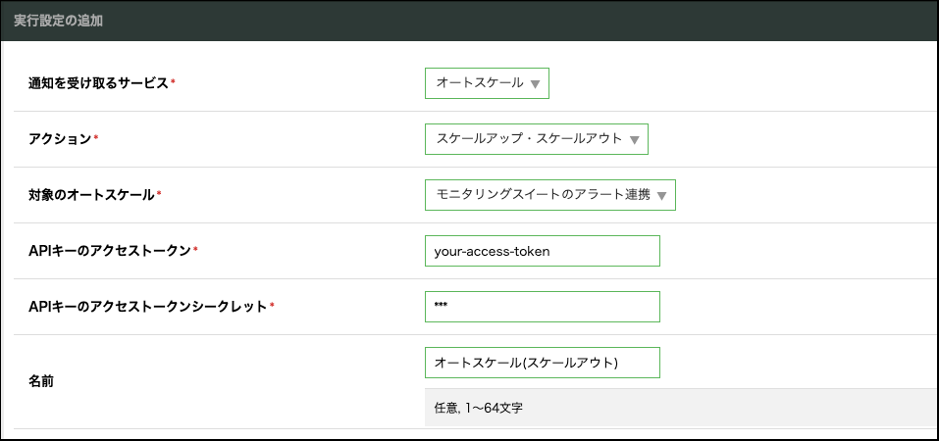Click the red asterisk next to アクション
Image resolution: width=939 pixels, height=441 pixels.
(96, 138)
